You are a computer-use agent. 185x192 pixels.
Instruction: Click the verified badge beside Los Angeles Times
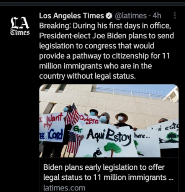pos(109,16)
